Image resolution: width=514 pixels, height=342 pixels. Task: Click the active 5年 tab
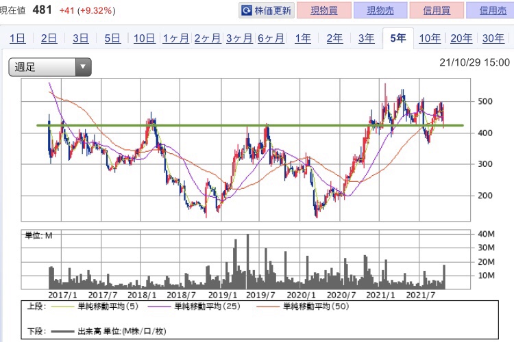398,38
